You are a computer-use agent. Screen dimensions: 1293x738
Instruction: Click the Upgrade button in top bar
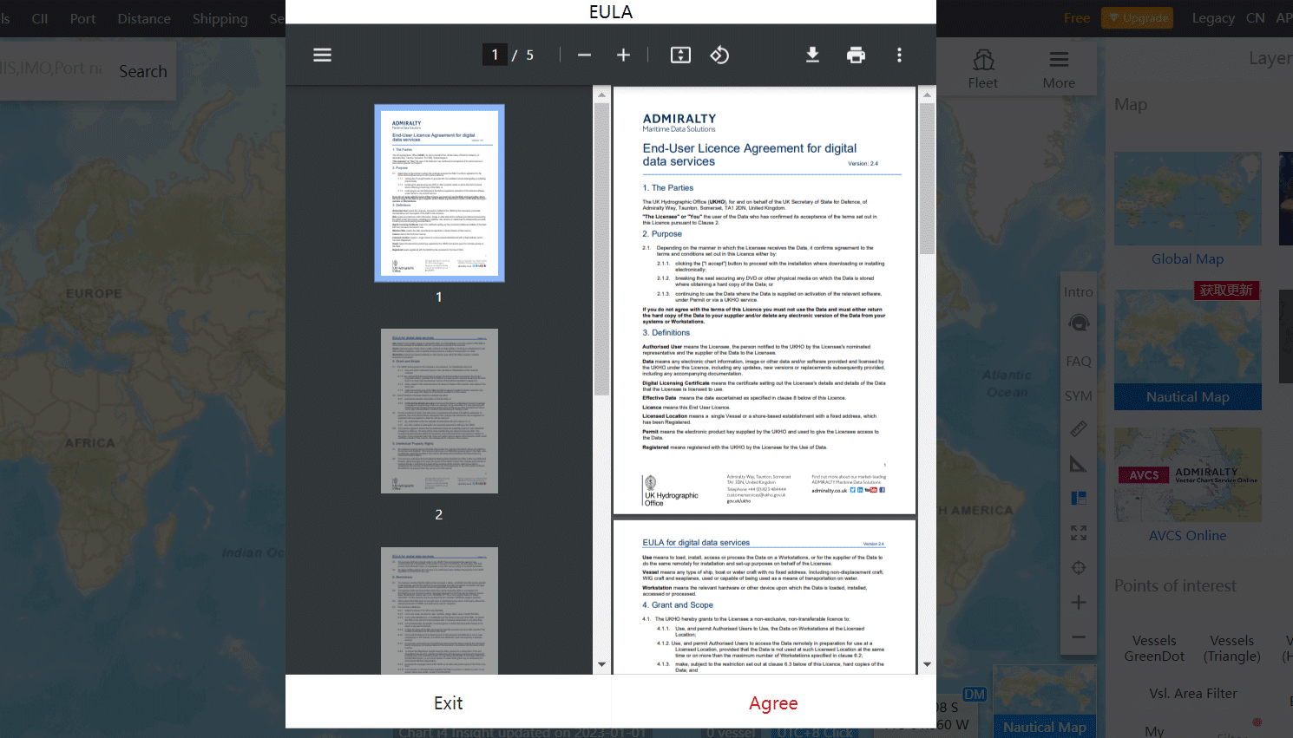tap(1138, 17)
